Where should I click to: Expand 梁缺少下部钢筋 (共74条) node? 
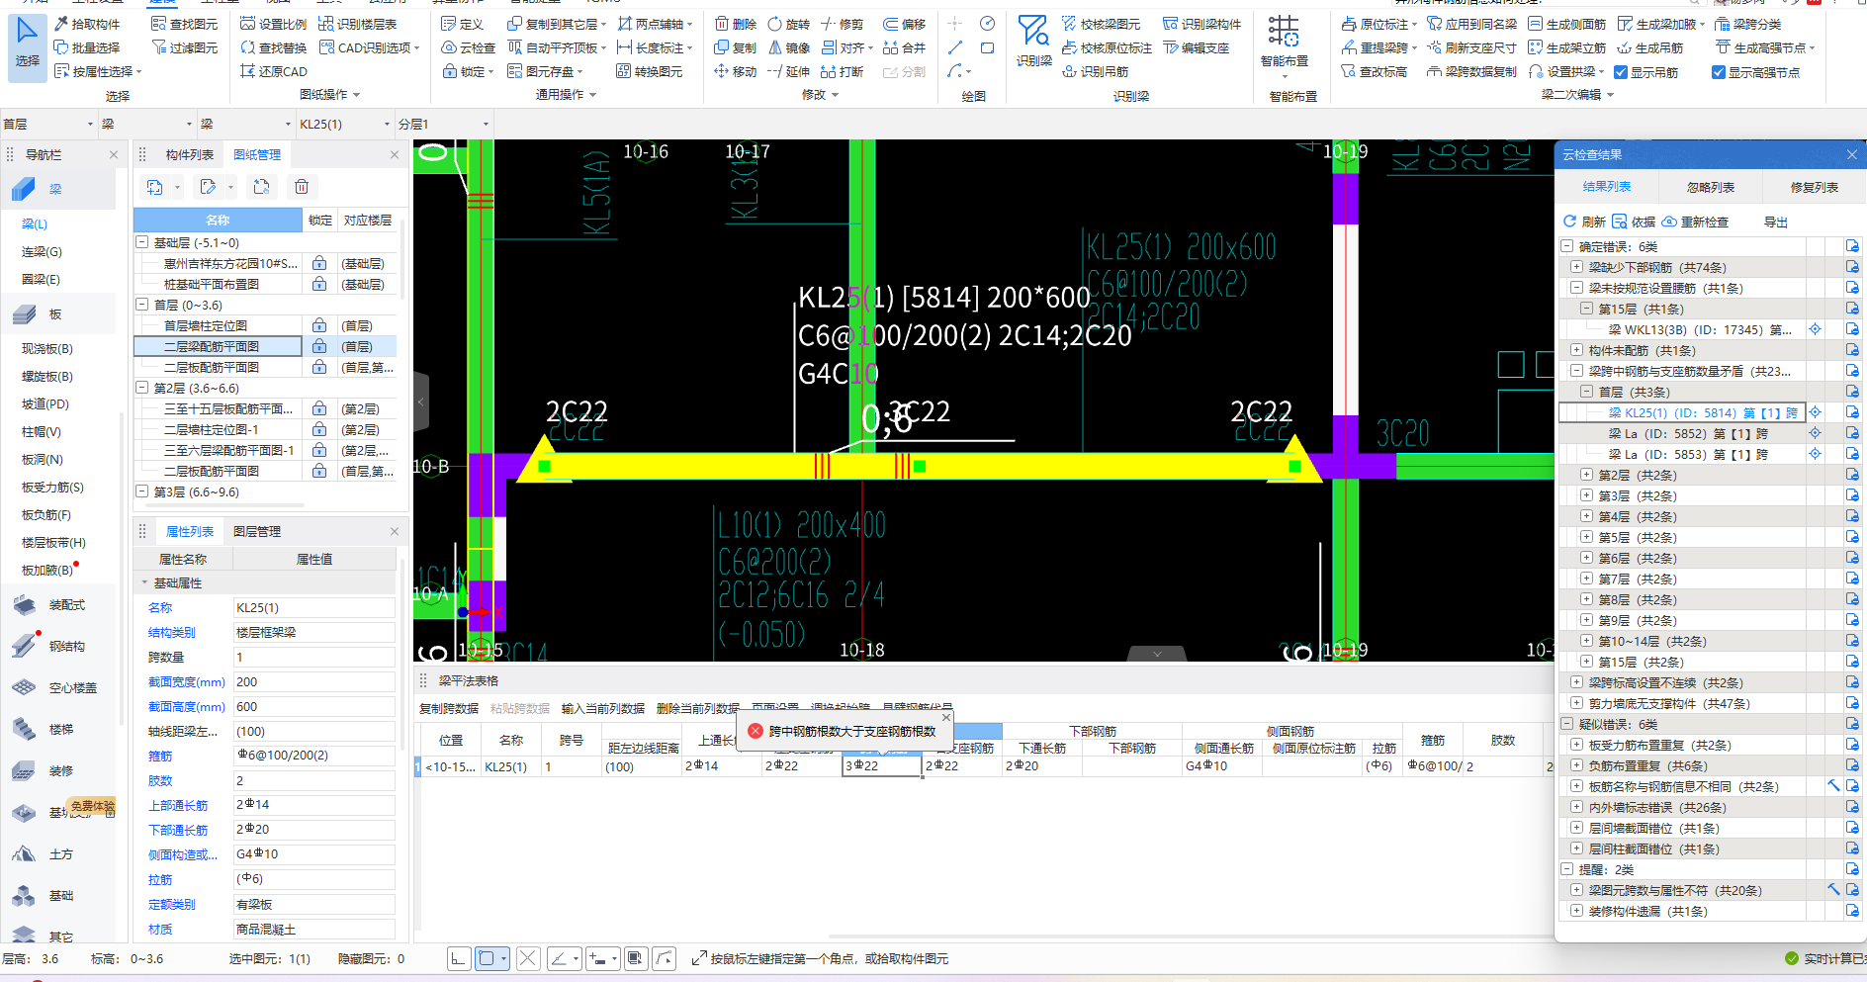(1576, 267)
